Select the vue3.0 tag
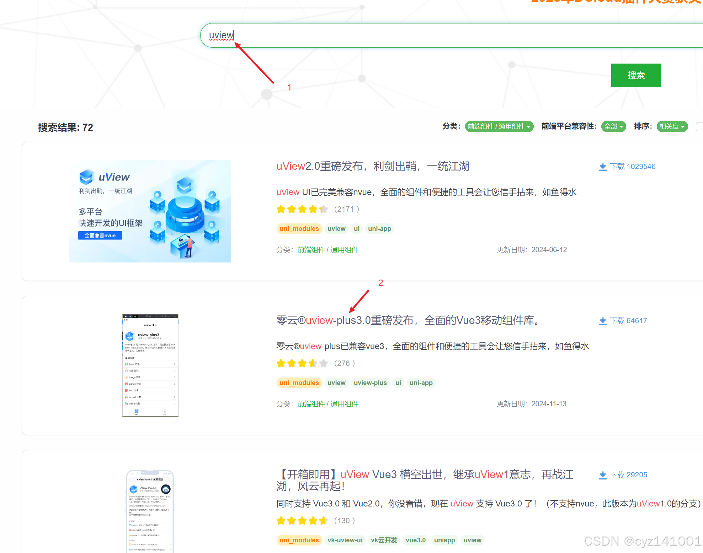This screenshot has width=703, height=553. click(x=415, y=540)
